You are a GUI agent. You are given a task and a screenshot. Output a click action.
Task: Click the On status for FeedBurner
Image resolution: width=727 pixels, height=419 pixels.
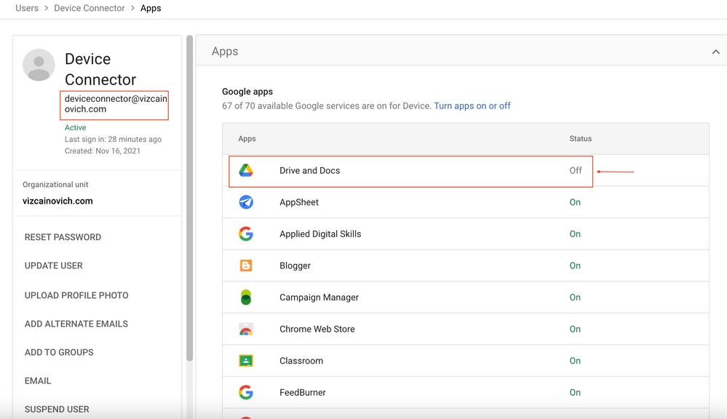coord(575,392)
